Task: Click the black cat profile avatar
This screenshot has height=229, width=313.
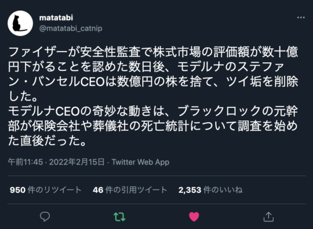Action: click(20, 23)
